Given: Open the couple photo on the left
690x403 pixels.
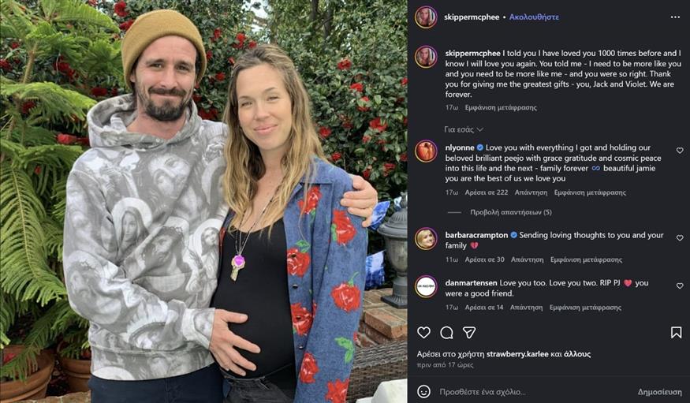Looking at the screenshot, I should pos(203,201).
